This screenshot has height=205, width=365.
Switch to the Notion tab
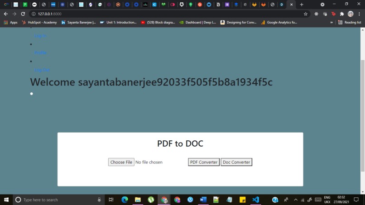pos(218,5)
